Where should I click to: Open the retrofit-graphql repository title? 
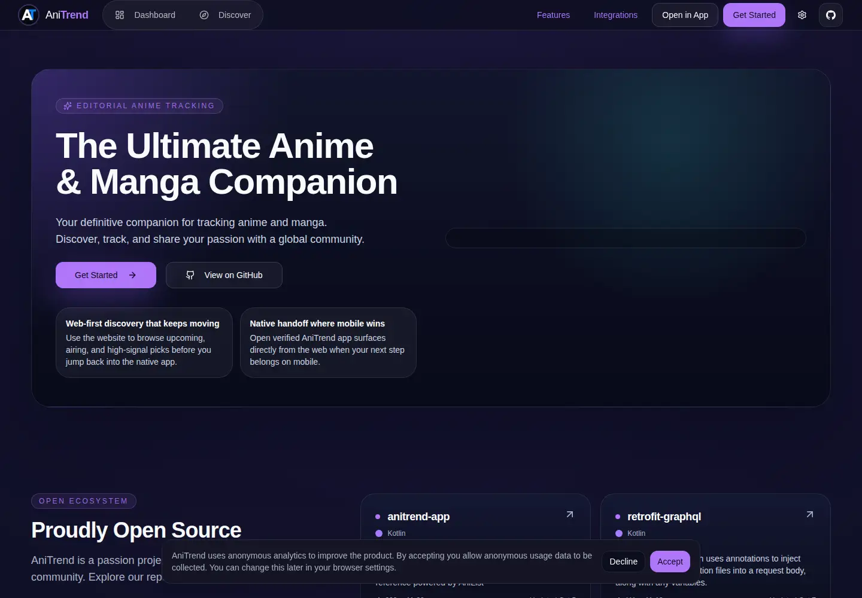[x=664, y=517]
